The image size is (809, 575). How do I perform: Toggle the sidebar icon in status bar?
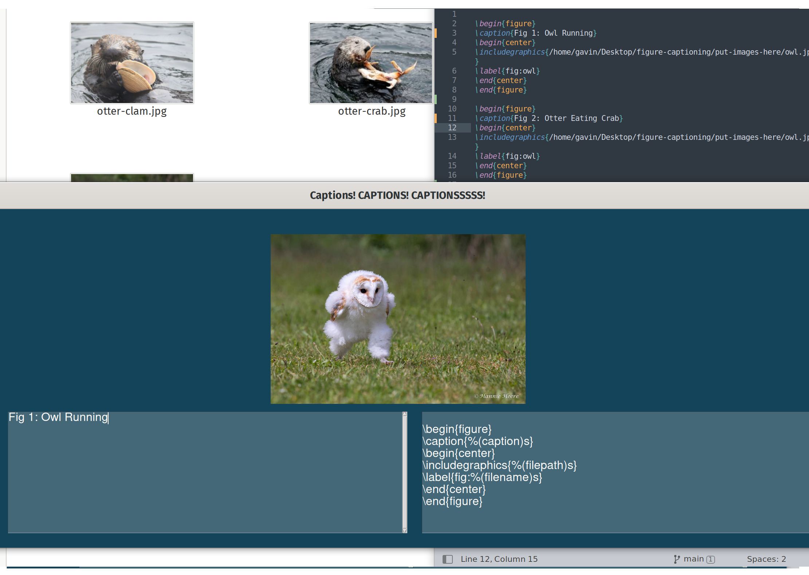447,559
